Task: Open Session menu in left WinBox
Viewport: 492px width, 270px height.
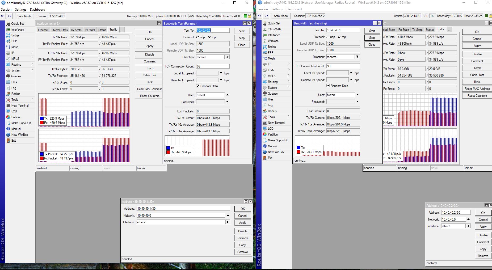Action: [x=6, y=9]
